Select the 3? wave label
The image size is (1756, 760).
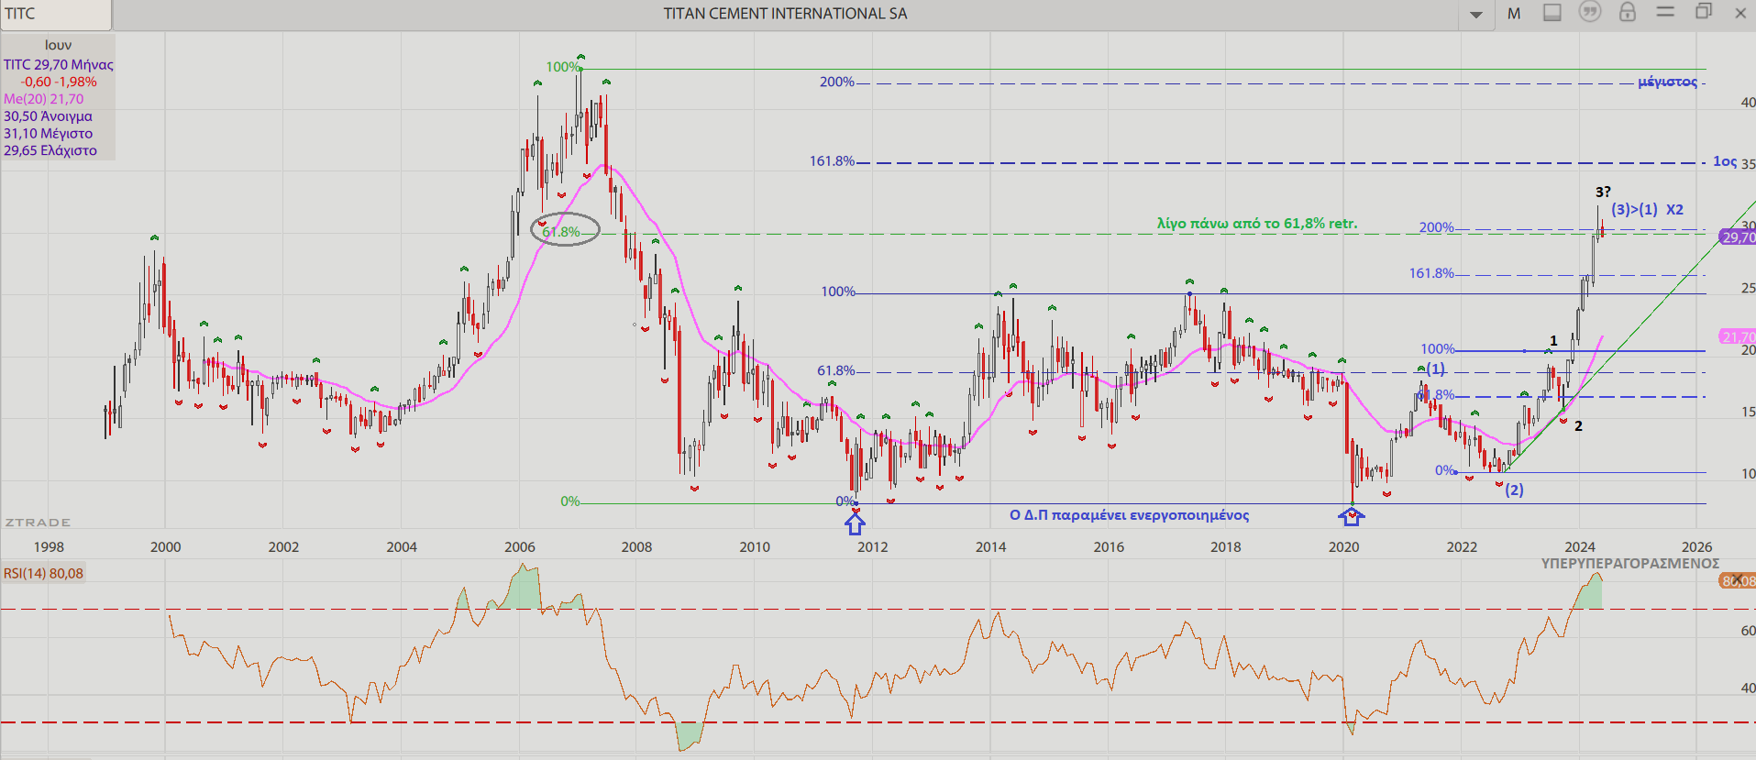[x=1603, y=192]
